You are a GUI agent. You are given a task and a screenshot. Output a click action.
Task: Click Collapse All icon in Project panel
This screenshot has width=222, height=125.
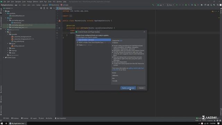pyautogui.click(x=47, y=8)
